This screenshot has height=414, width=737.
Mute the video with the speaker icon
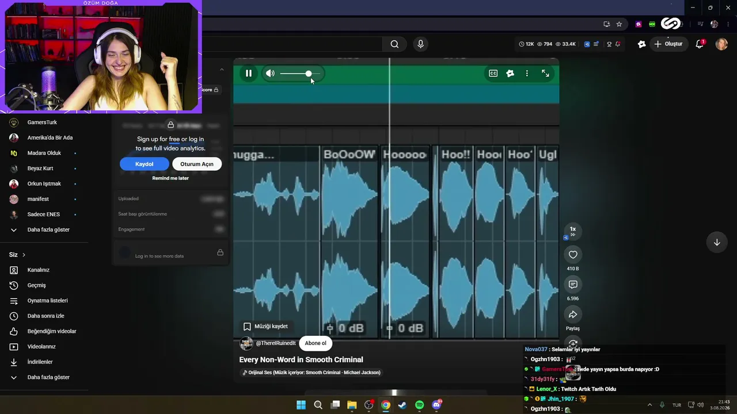(270, 74)
